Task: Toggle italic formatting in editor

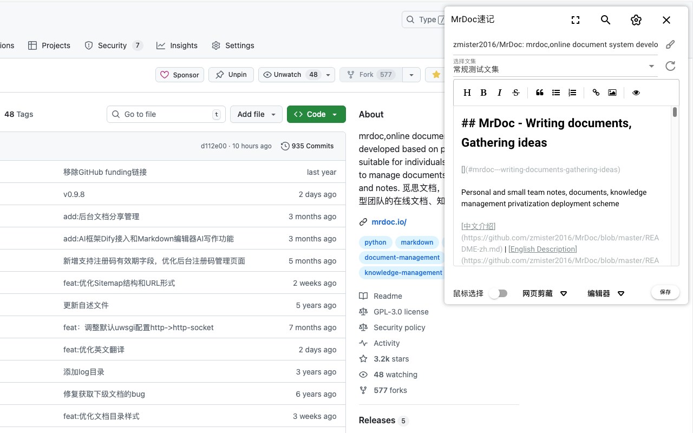Action: click(x=500, y=93)
